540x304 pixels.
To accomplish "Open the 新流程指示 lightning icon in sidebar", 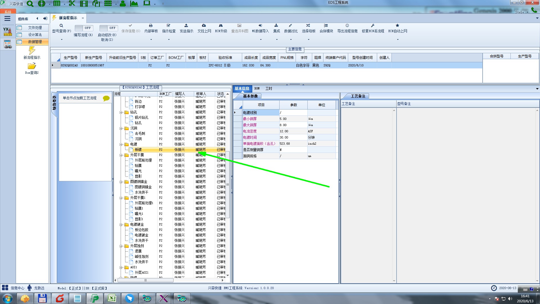I will click(32, 51).
